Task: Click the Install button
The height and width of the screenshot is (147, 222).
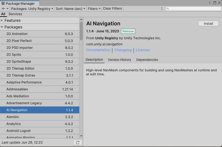Action: click(x=208, y=24)
